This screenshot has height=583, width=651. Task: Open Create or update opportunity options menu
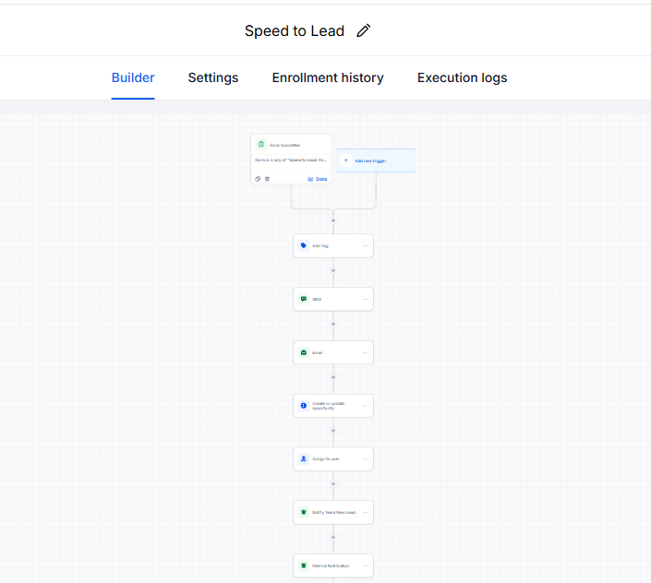coord(365,406)
